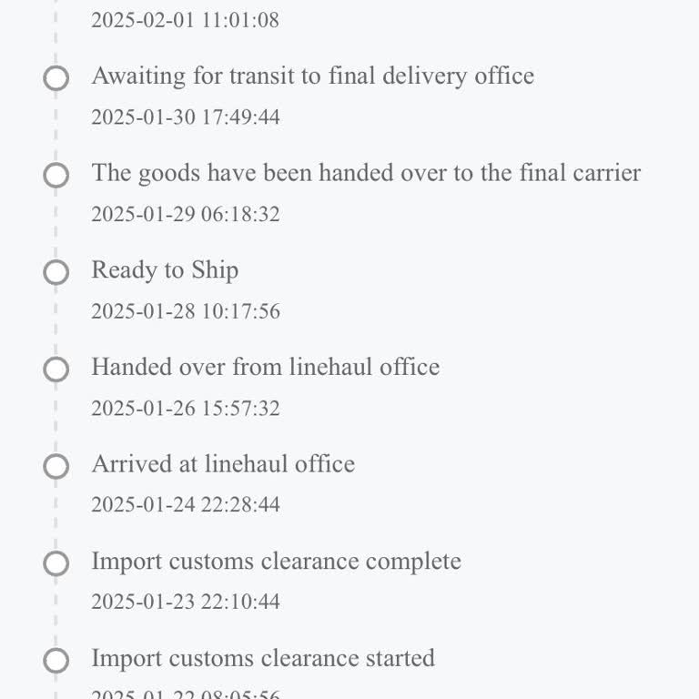Click the circle marker beside Awaiting for transit
Screen dimensions: 699x699
point(56,79)
